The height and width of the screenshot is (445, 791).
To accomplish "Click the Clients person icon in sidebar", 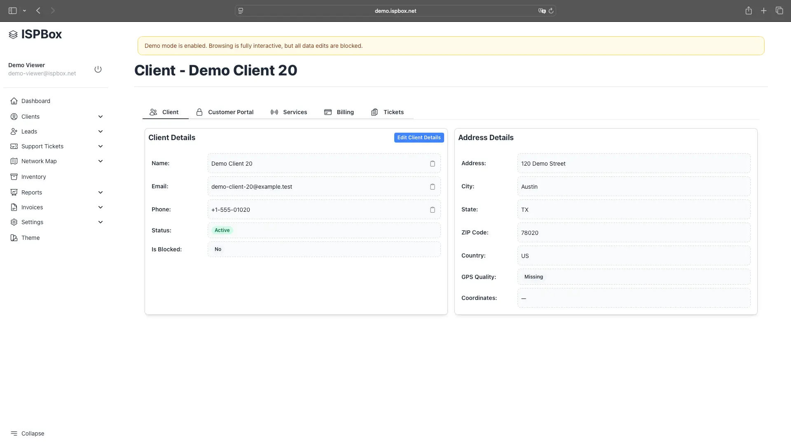I will click(14, 117).
